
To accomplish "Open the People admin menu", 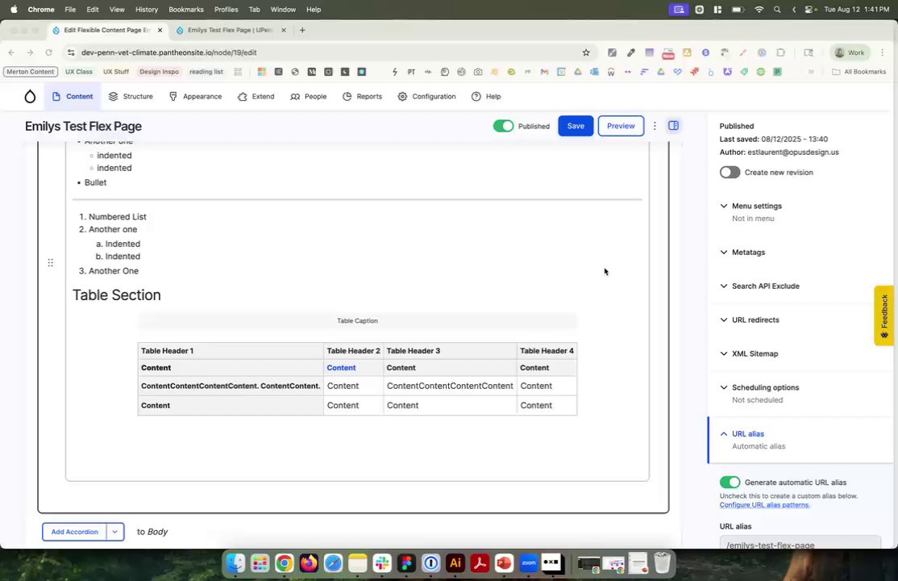I will [308, 96].
